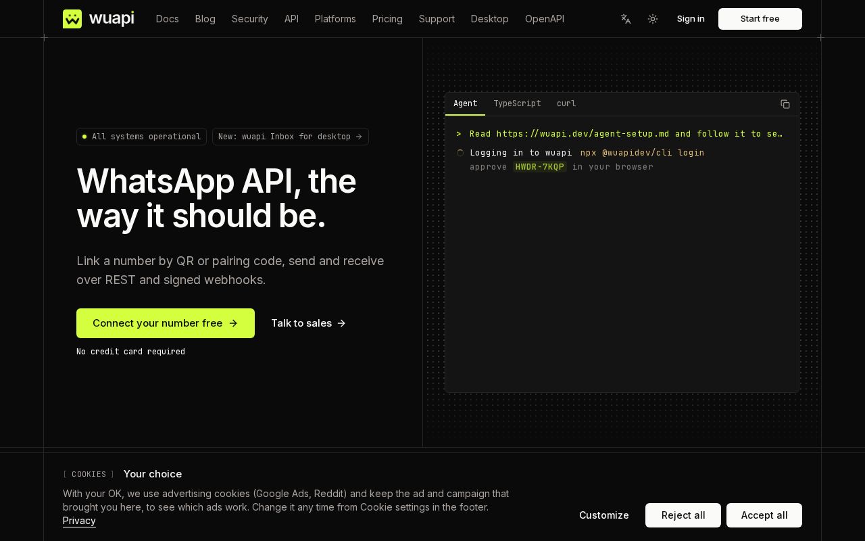
Task: Open New: wuapi Inbox for desktop announcement
Action: 291,137
